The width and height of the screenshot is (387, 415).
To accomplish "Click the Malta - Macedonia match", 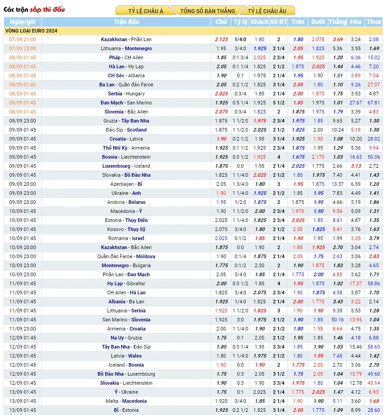I will [126, 401].
